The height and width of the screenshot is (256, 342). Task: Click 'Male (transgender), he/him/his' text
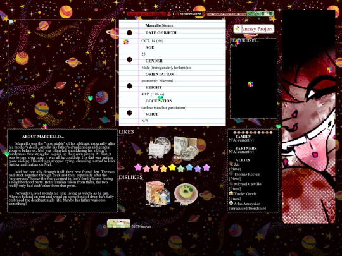pos(166,68)
